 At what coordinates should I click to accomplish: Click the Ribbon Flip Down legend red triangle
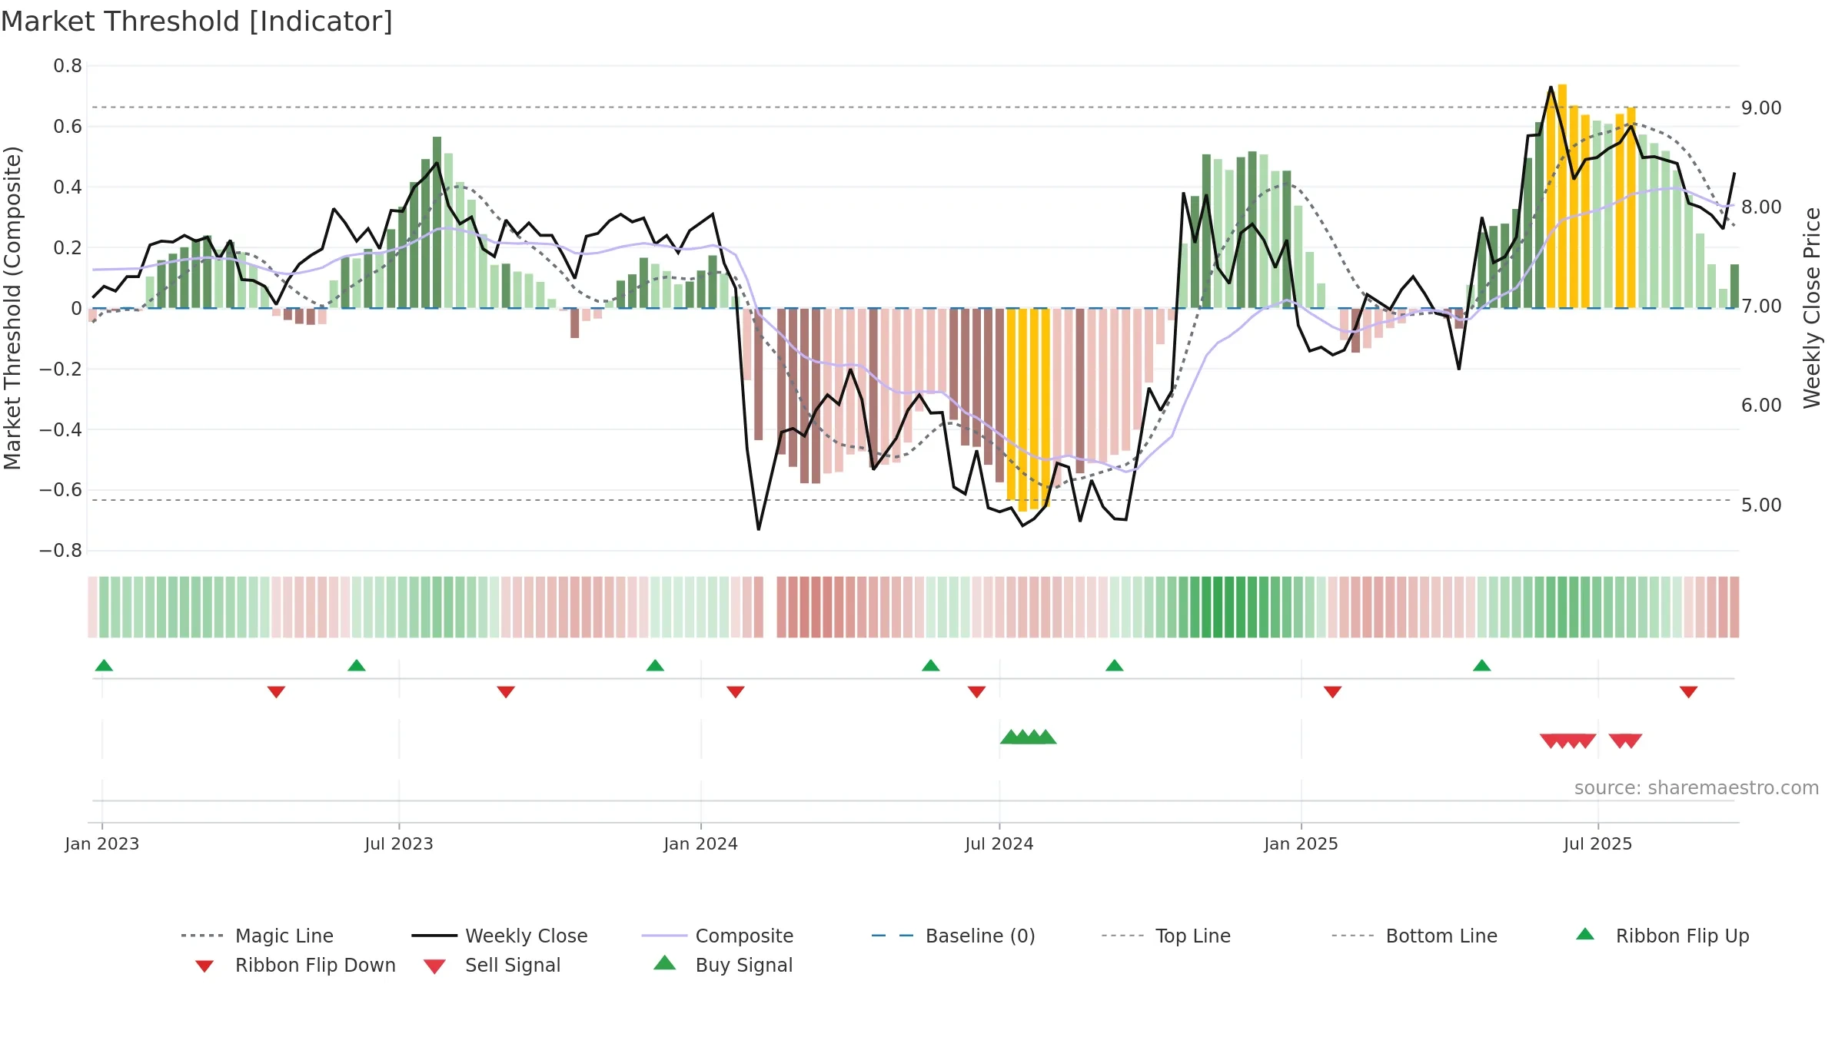coord(204,966)
